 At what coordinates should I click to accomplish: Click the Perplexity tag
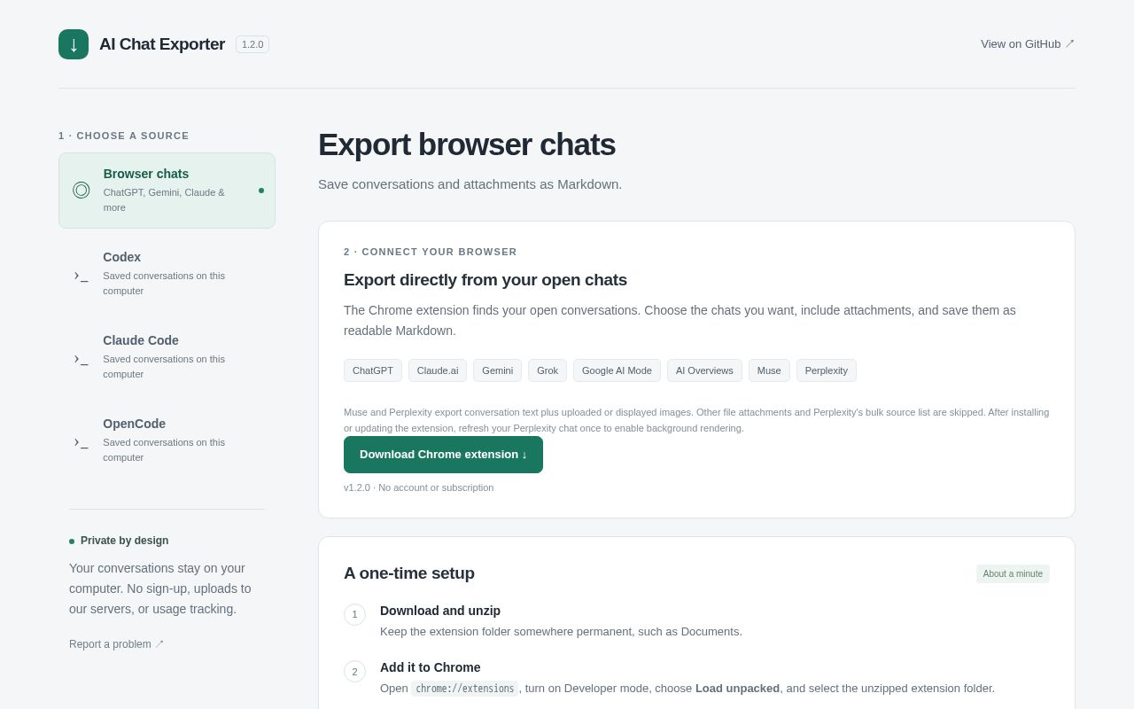827,370
